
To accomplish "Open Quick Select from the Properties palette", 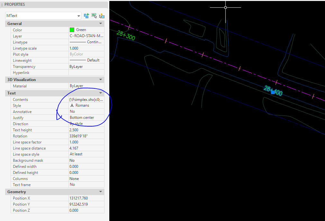I will coord(102,15).
